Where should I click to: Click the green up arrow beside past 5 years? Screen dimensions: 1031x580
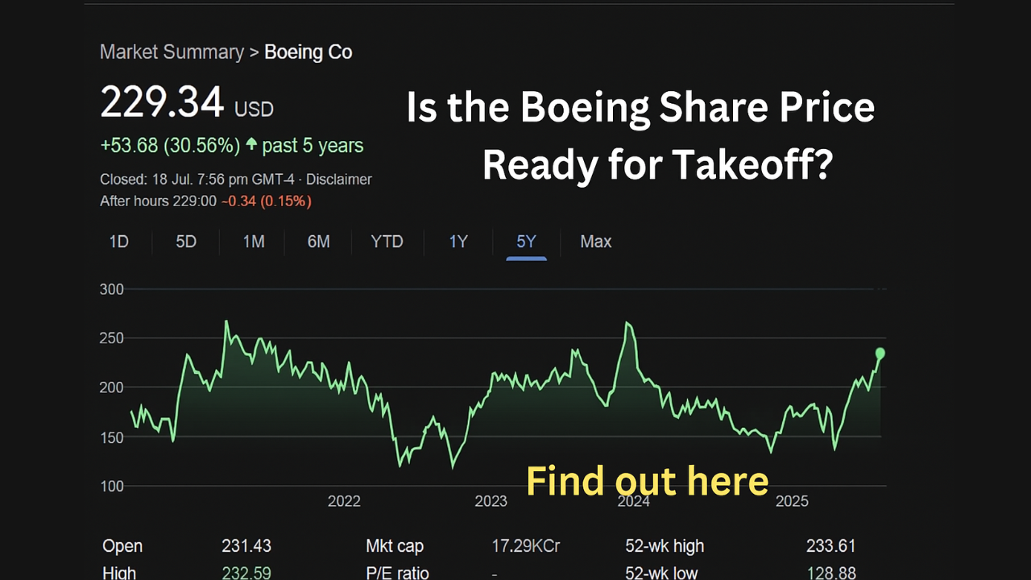click(x=251, y=145)
